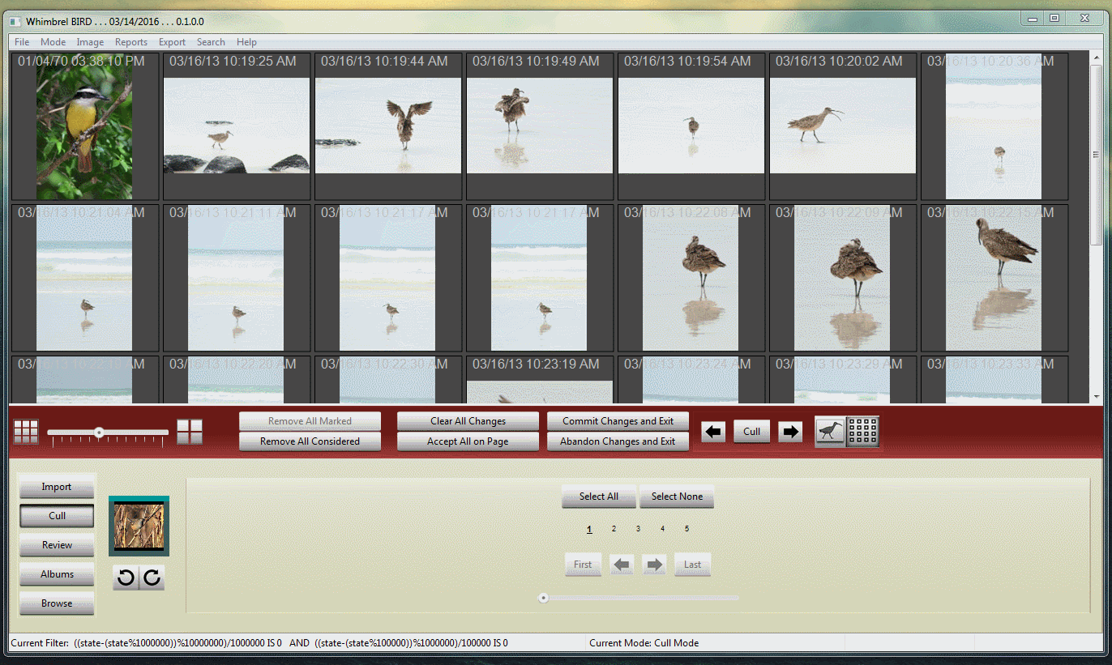This screenshot has width=1112, height=665.
Task: Go to page 5
Action: [x=686, y=529]
